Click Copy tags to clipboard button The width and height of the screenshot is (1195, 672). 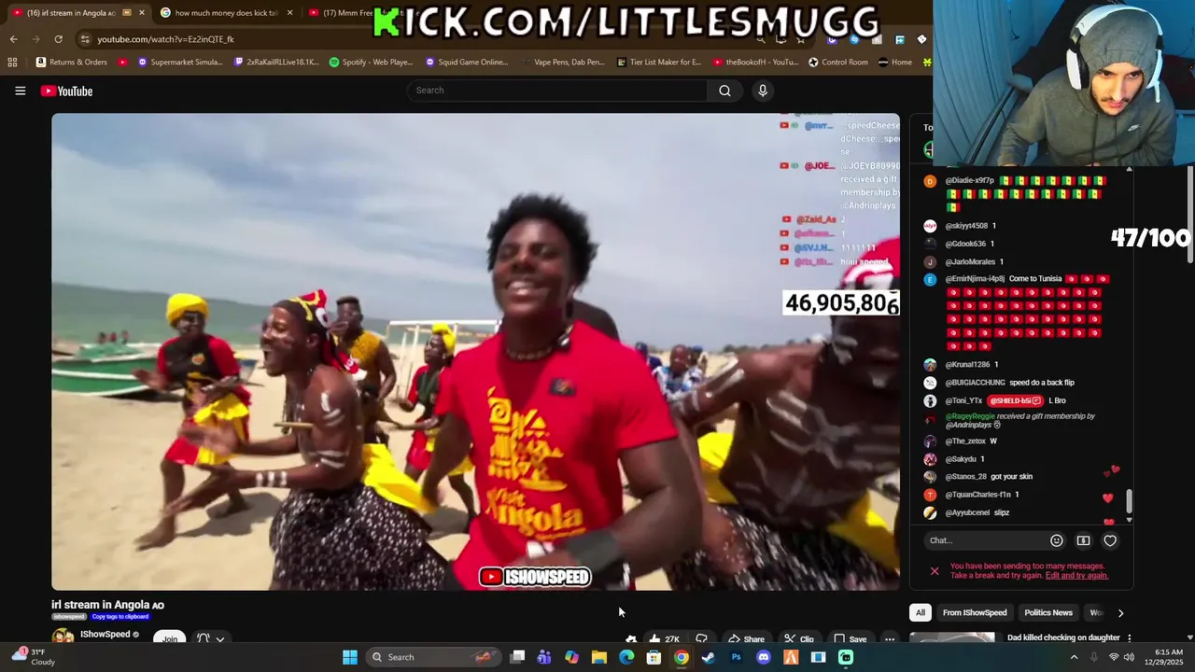point(120,617)
